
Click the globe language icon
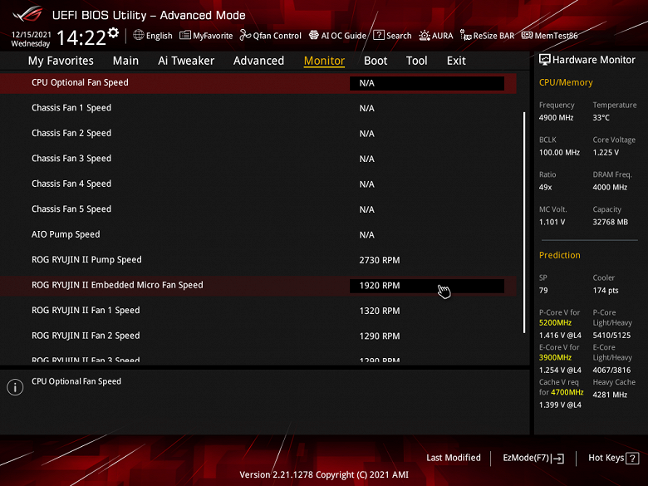[x=139, y=35]
